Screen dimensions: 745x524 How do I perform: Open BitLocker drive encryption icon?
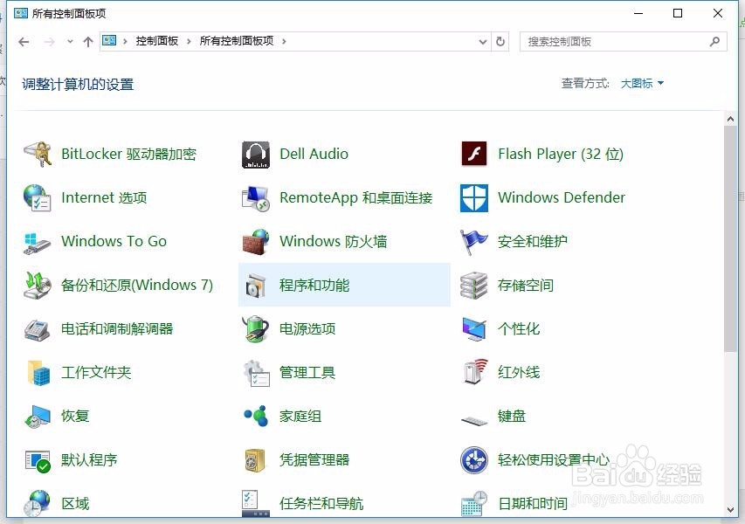[38, 154]
